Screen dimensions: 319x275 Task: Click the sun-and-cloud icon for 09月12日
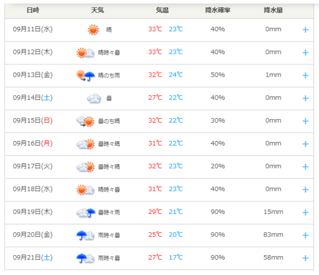[85, 53]
